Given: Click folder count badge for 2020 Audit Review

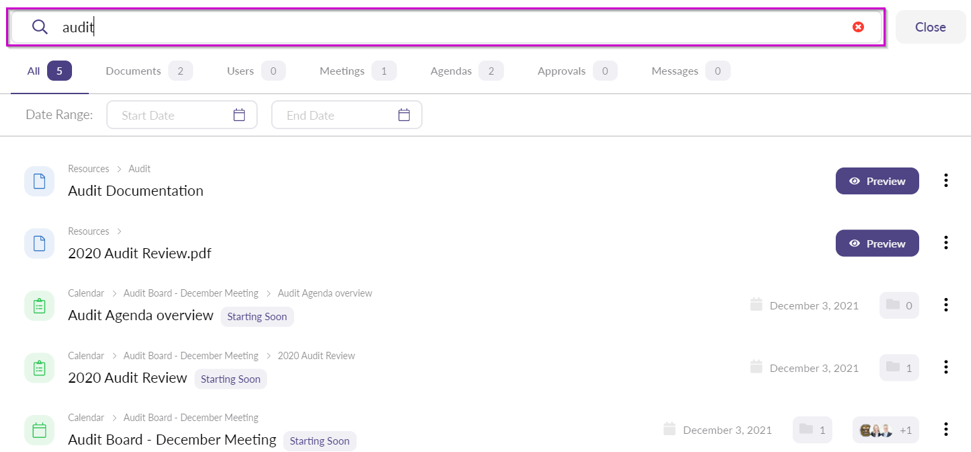Looking at the screenshot, I should click(x=899, y=368).
